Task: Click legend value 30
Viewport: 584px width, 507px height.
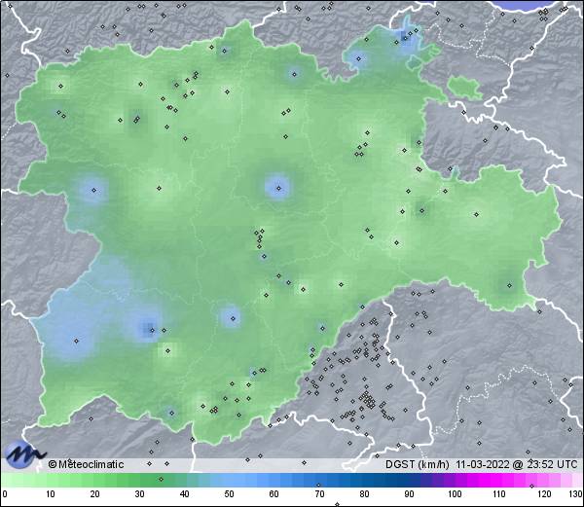Action: pyautogui.click(x=139, y=494)
